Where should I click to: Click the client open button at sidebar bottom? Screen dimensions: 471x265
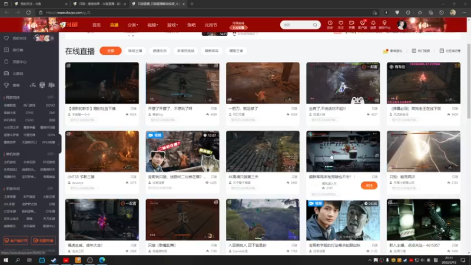tap(16, 240)
